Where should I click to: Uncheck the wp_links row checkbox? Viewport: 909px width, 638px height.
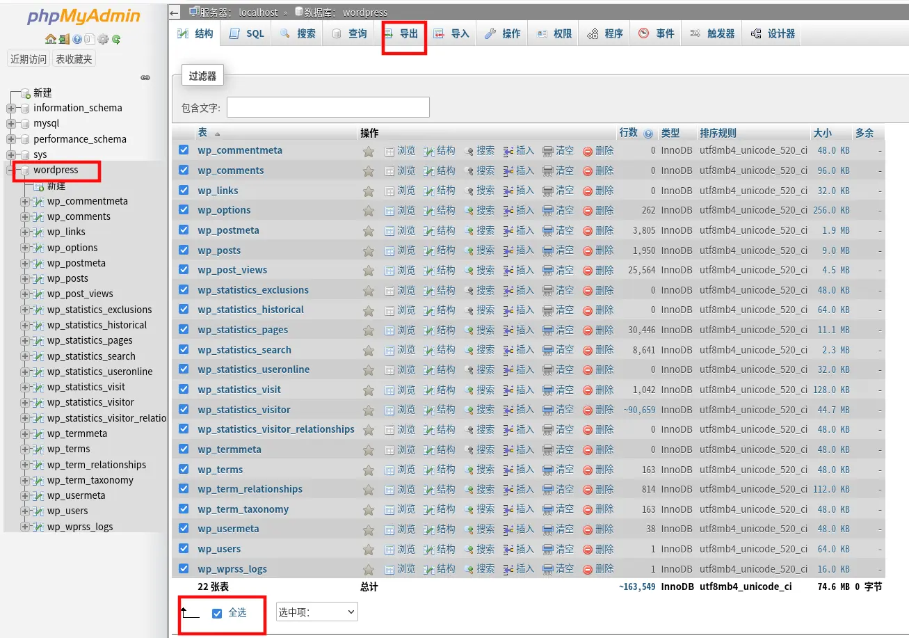click(x=184, y=190)
